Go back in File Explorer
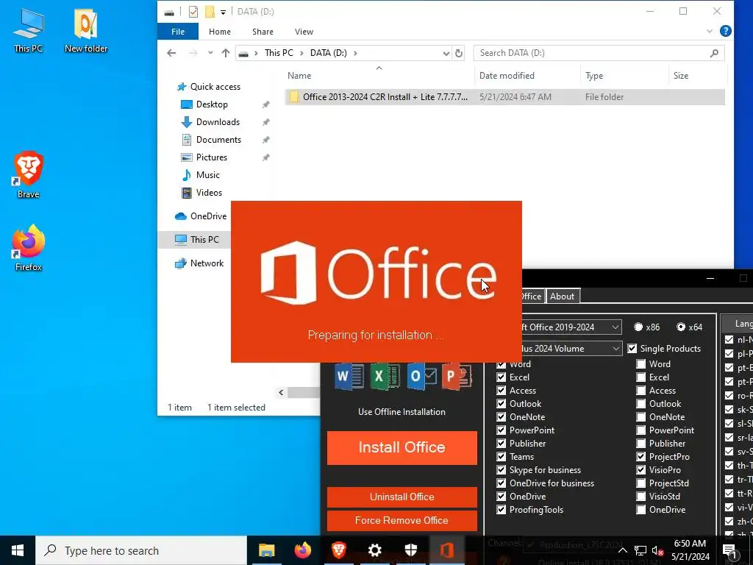This screenshot has width=753, height=565. click(x=171, y=53)
